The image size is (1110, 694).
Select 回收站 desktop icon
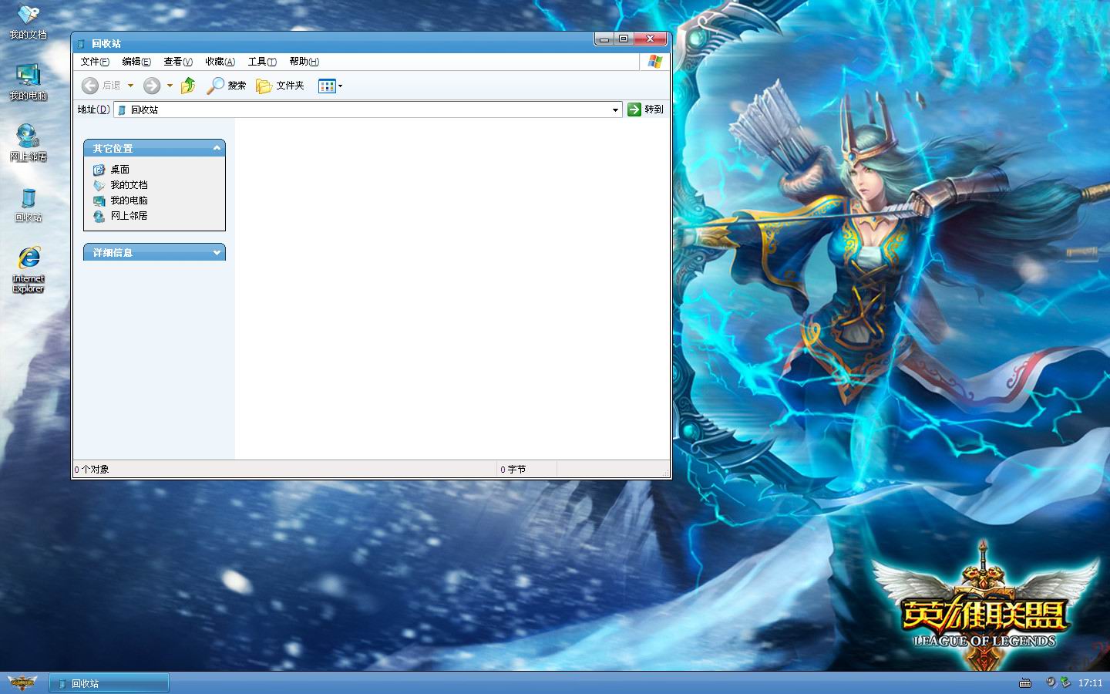coord(28,204)
